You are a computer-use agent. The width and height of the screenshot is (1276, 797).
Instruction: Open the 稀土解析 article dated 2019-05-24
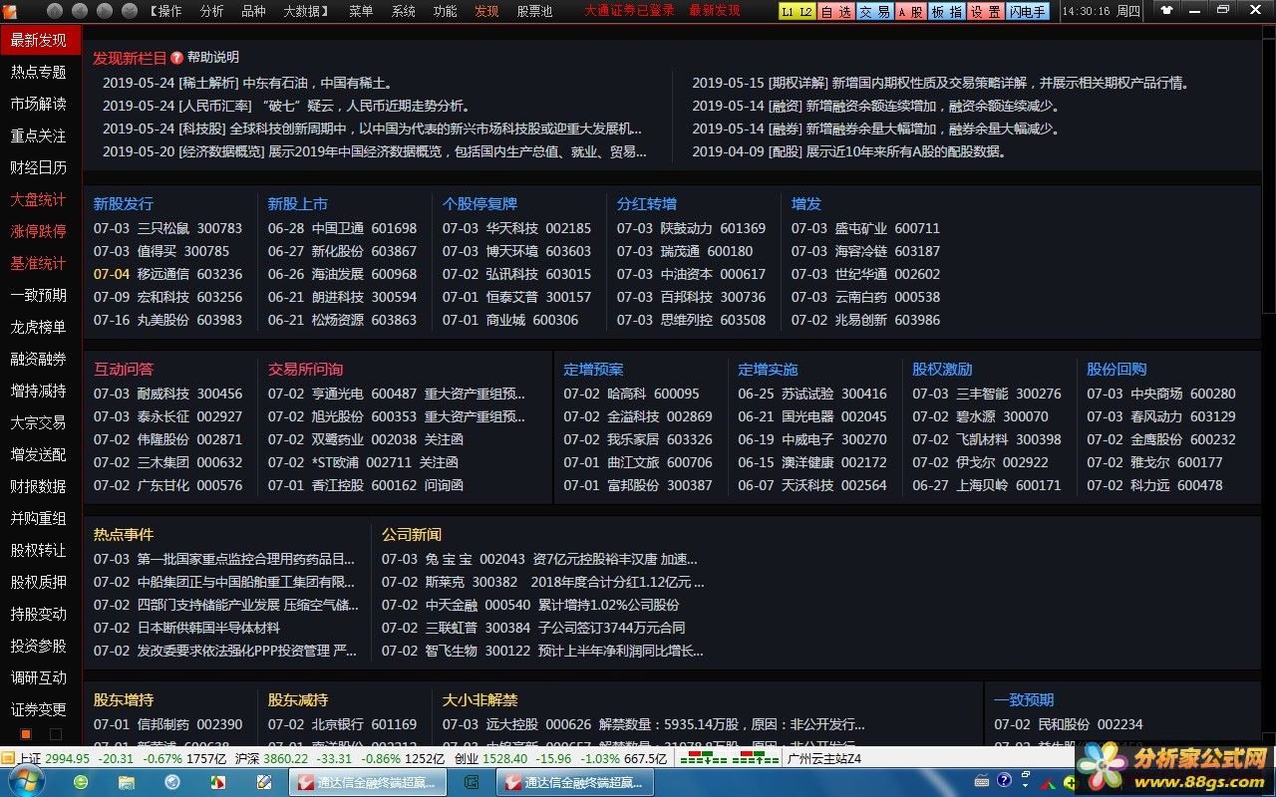(247, 84)
